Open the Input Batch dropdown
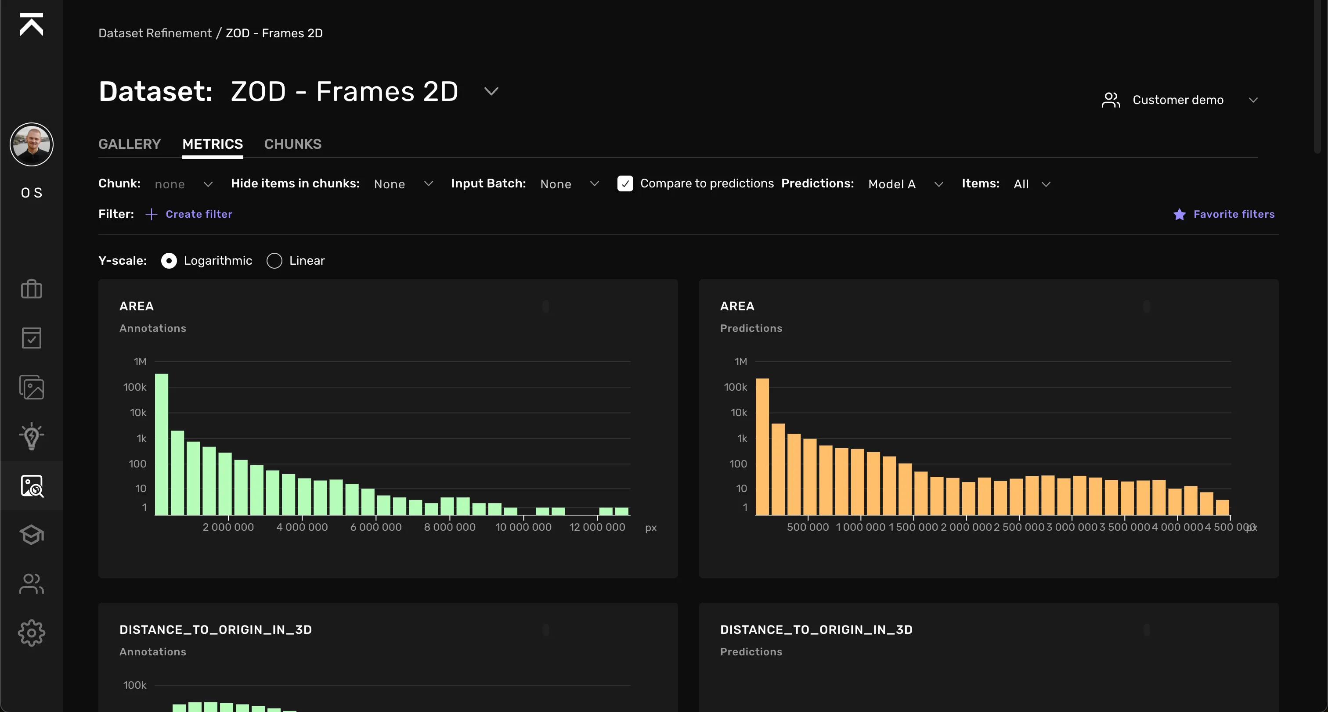The height and width of the screenshot is (712, 1328). click(570, 184)
